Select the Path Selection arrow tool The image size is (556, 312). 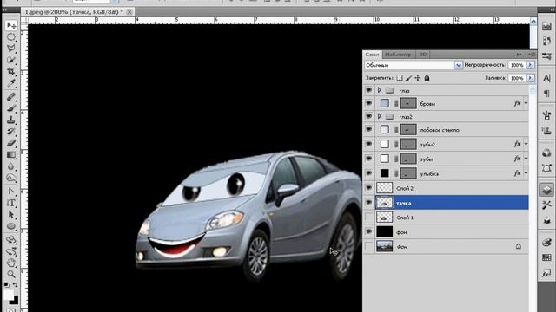coord(11,215)
